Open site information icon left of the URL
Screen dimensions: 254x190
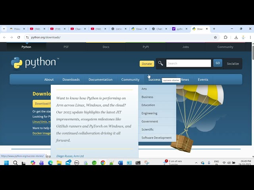[27, 37]
